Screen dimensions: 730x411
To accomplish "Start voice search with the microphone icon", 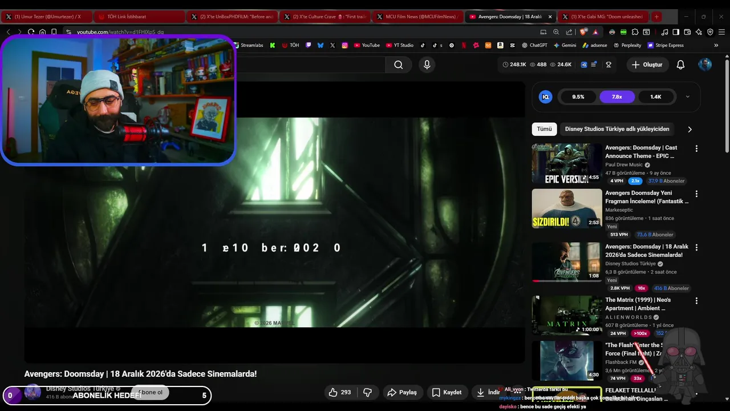I will [427, 65].
